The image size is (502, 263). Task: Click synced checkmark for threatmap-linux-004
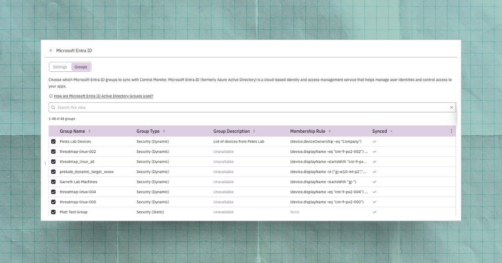point(374,192)
